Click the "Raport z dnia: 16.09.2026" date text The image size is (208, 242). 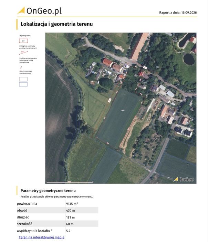pos(178,13)
